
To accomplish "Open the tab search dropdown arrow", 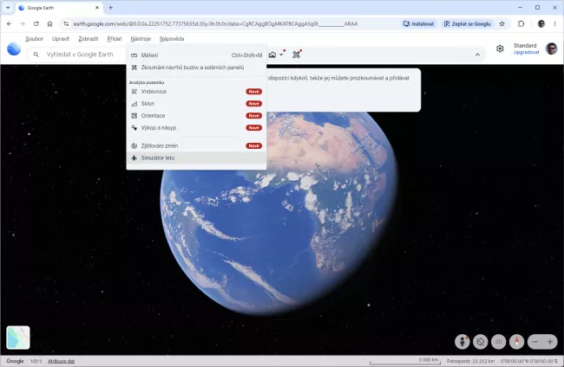I will tap(8, 7).
